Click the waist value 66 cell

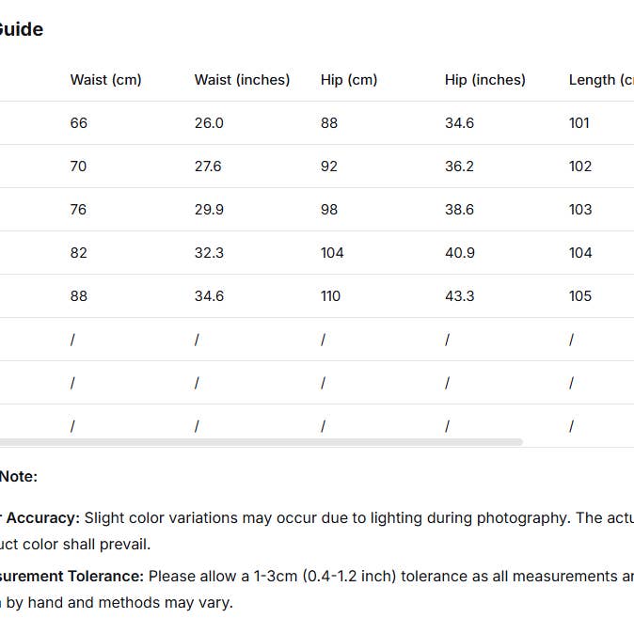coord(78,123)
